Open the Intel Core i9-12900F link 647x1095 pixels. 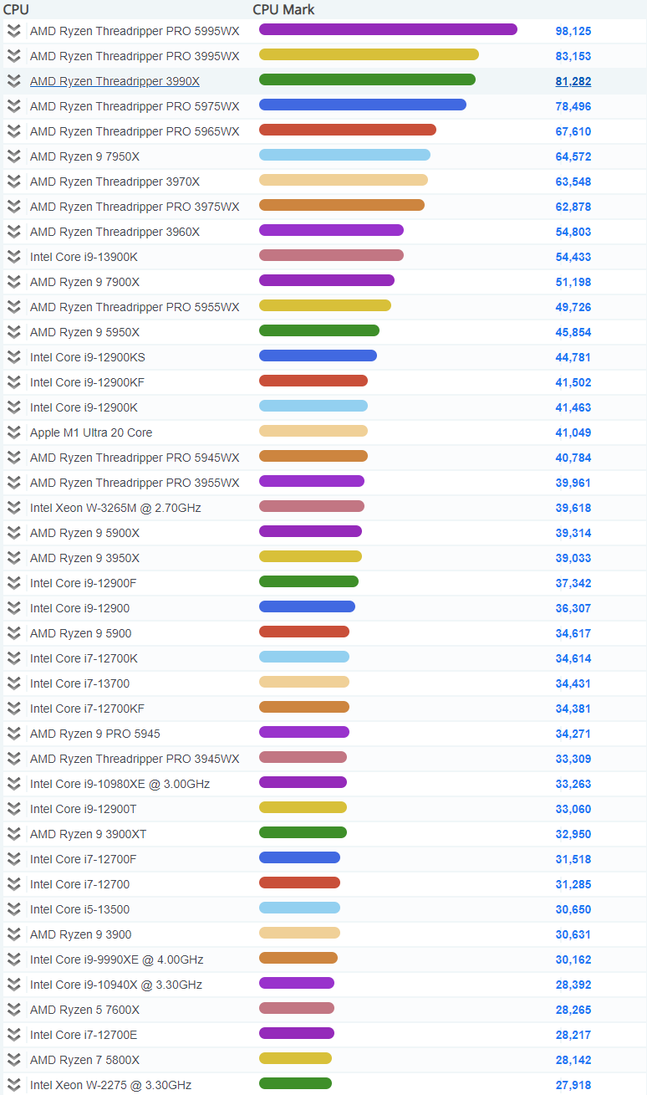(83, 583)
